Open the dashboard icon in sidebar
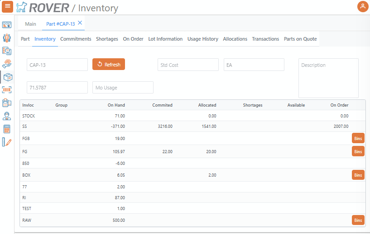The height and width of the screenshot is (234, 370). (x=7, y=25)
